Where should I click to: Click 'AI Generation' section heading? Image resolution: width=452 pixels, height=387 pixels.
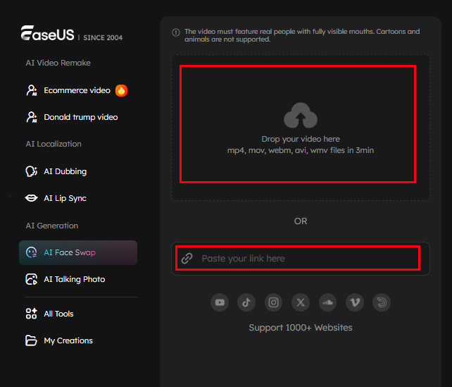[52, 226]
